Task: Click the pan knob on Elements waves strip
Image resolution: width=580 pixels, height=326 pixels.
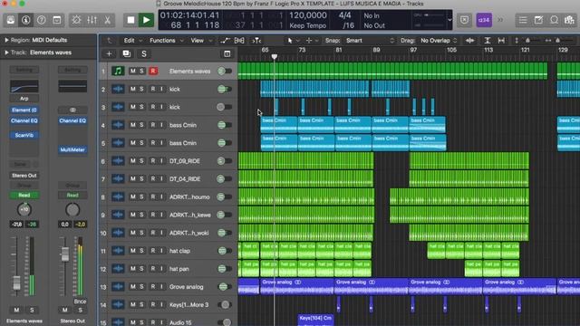Action: [24, 209]
